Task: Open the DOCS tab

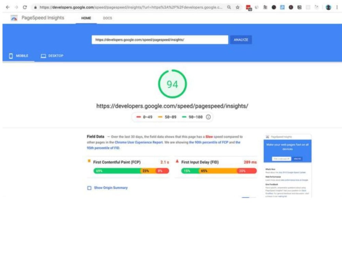Action: coord(107,18)
